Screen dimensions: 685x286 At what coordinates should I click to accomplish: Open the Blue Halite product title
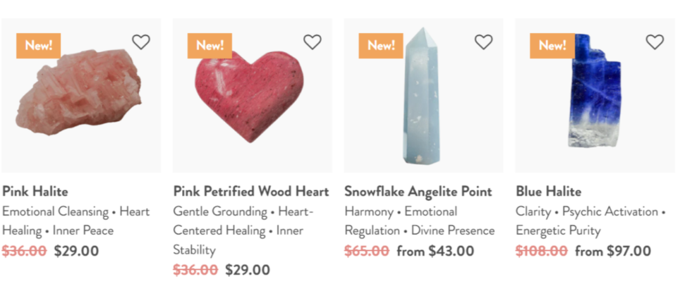coord(549,192)
